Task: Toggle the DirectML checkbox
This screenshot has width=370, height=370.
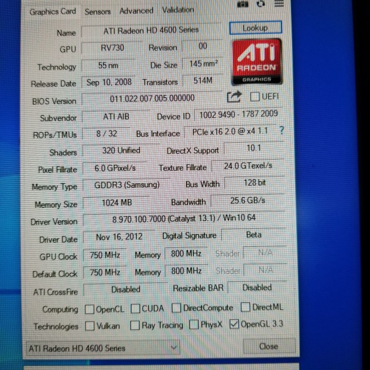Action: click(245, 307)
